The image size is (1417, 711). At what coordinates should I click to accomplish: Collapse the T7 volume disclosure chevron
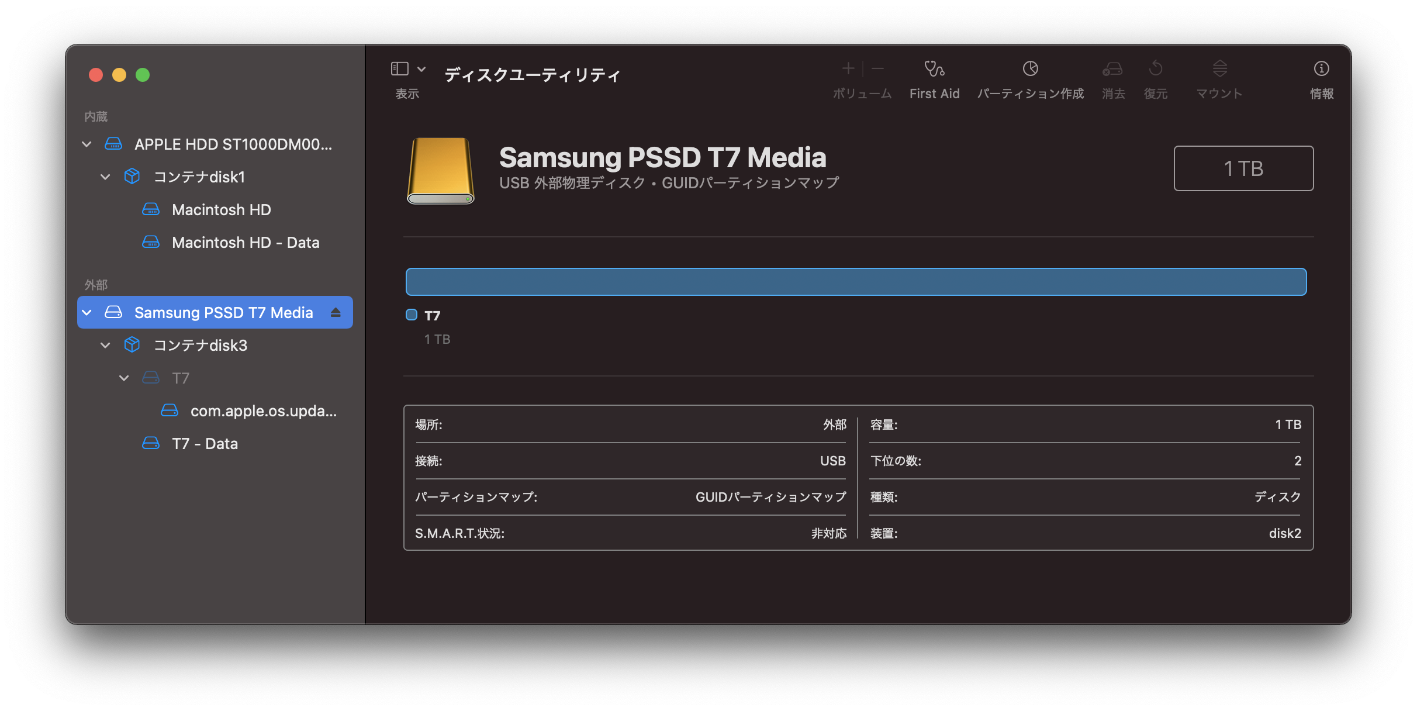click(124, 378)
